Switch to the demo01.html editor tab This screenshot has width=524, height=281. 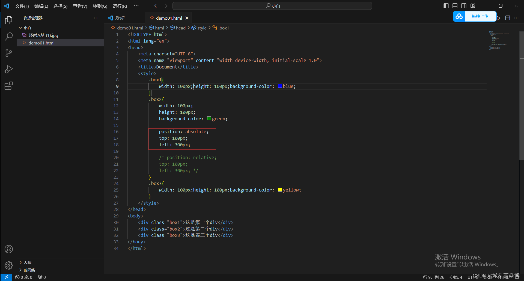169,18
